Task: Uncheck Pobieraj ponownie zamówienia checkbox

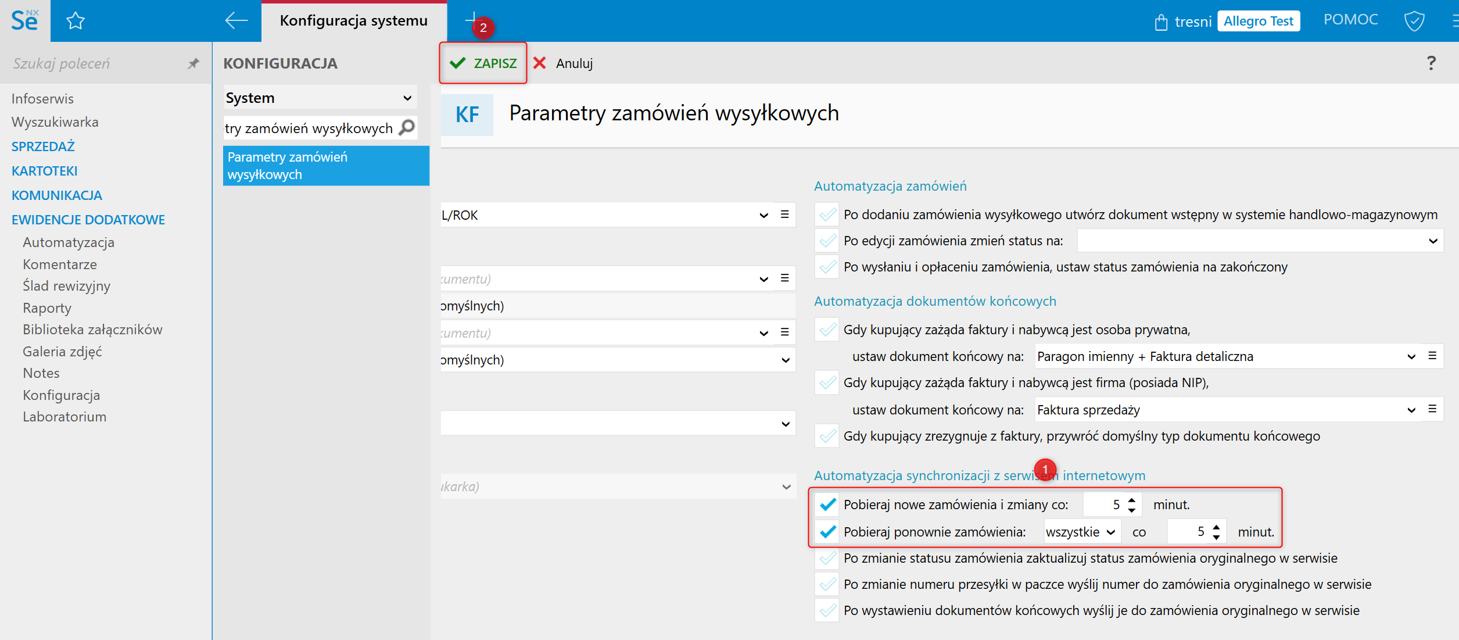Action: click(x=827, y=532)
